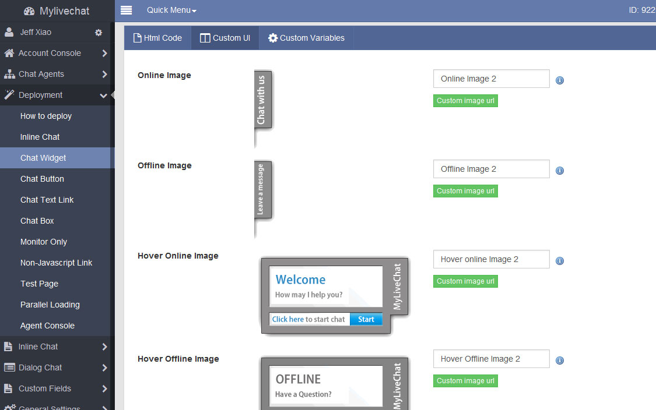Click the Mylivechat dashboard logo icon
Screen dimensions: 656x410
[29, 11]
